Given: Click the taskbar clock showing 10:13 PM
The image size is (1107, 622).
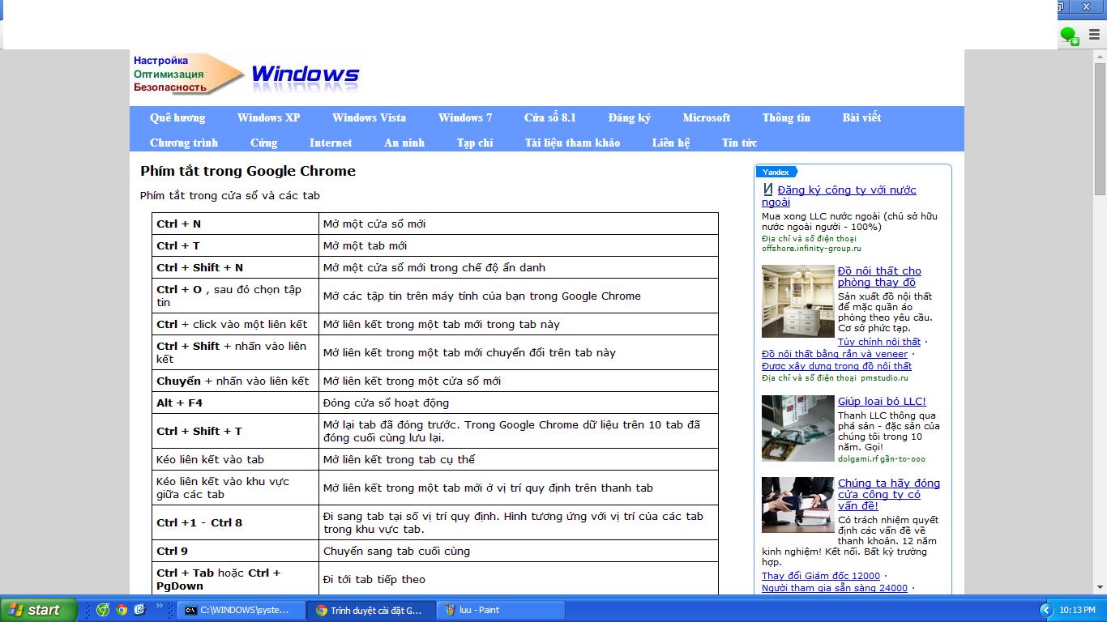Looking at the screenshot, I should pyautogui.click(x=1078, y=610).
